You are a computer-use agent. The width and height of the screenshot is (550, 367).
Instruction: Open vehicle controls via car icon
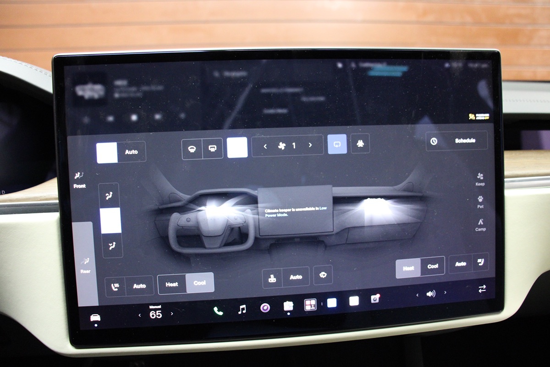(x=95, y=317)
